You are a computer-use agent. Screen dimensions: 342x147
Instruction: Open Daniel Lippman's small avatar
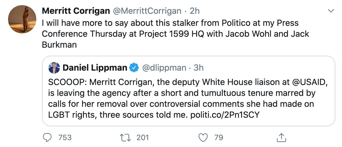54,68
